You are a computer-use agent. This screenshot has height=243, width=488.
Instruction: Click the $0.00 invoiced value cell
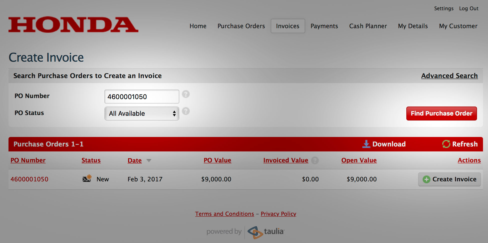310,179
